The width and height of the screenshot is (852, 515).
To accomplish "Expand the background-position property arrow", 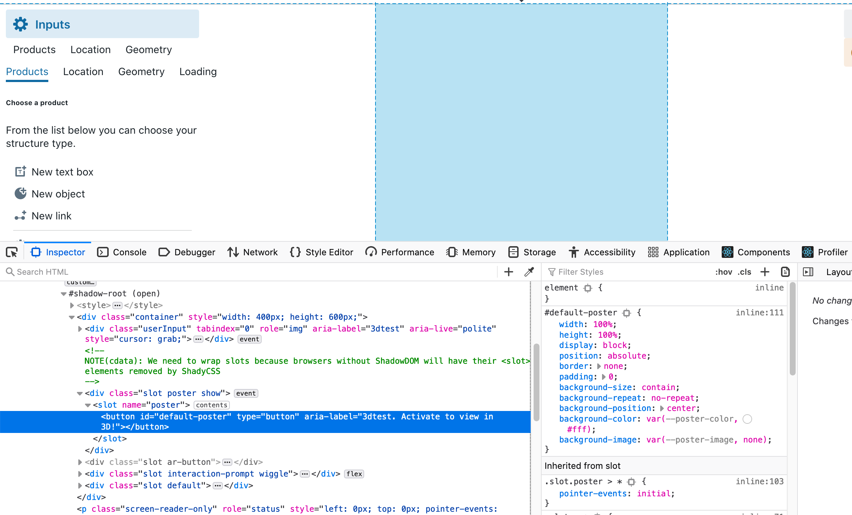I will coord(662,408).
